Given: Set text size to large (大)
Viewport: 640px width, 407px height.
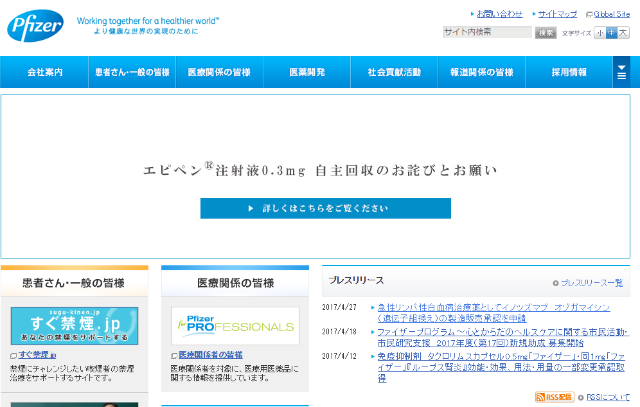Looking at the screenshot, I should tap(623, 33).
